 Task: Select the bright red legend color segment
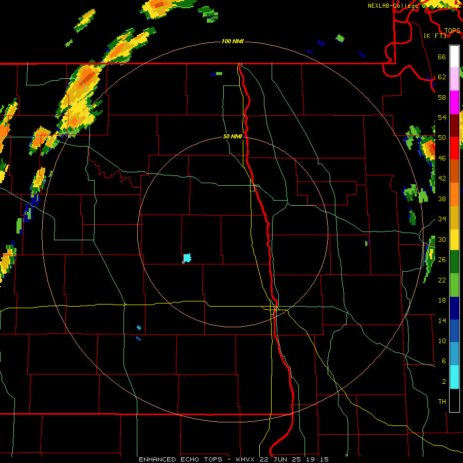pyautogui.click(x=454, y=148)
